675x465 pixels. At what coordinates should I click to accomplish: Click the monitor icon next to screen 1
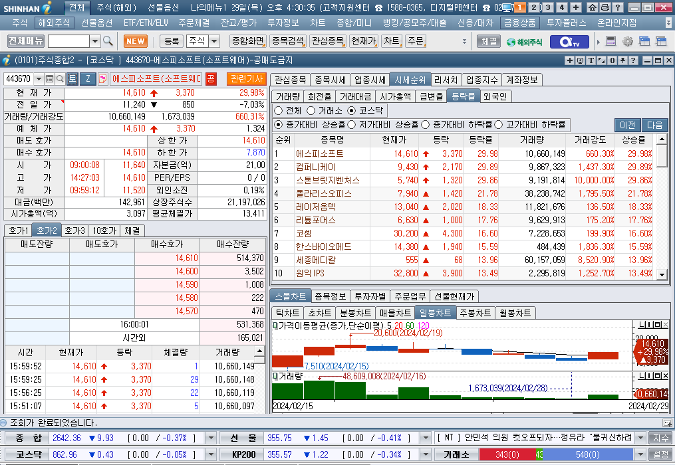(x=507, y=7)
